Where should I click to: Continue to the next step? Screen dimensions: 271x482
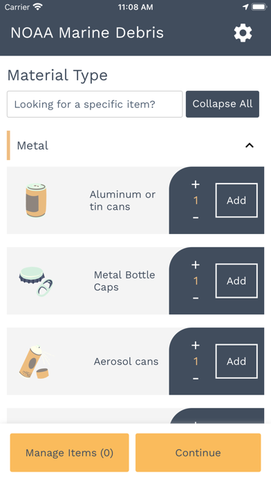(x=198, y=452)
